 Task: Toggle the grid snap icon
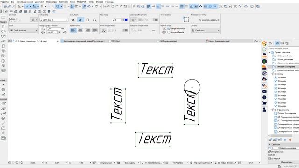42,7
